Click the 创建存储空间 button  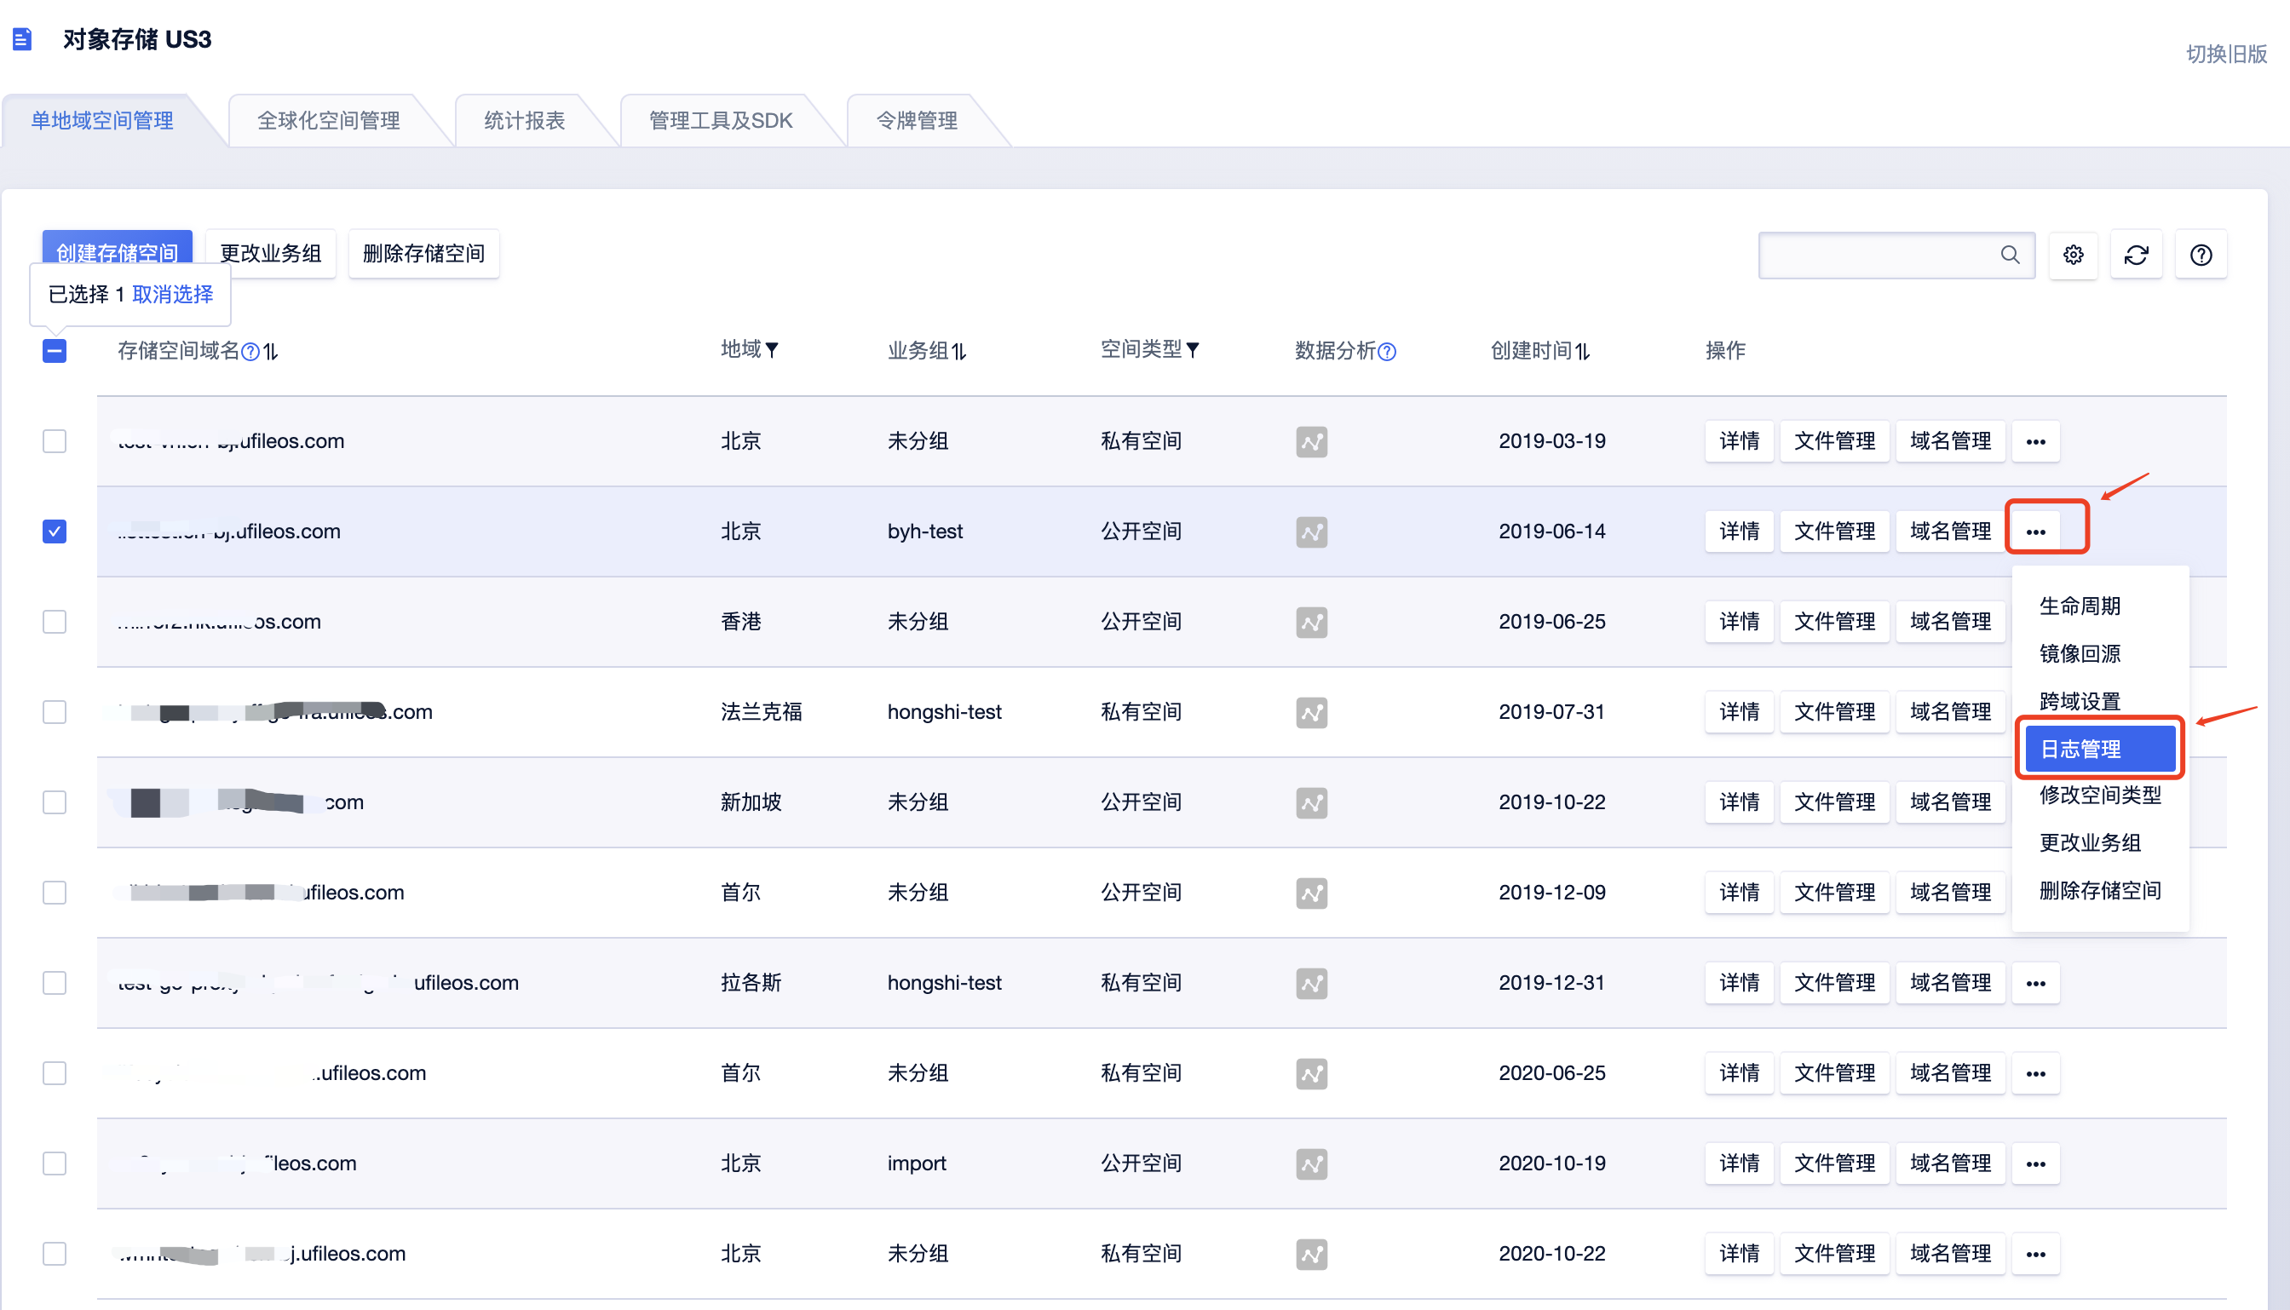pos(117,253)
